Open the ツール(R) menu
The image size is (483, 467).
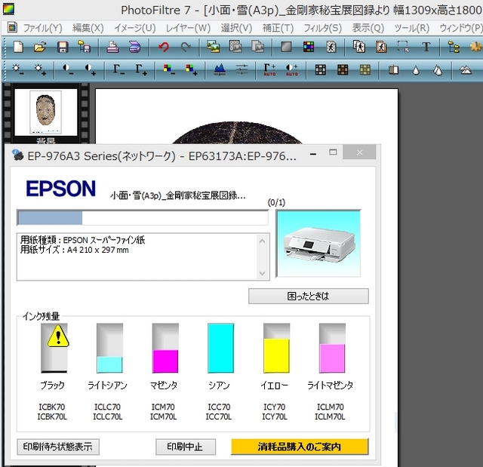click(412, 28)
